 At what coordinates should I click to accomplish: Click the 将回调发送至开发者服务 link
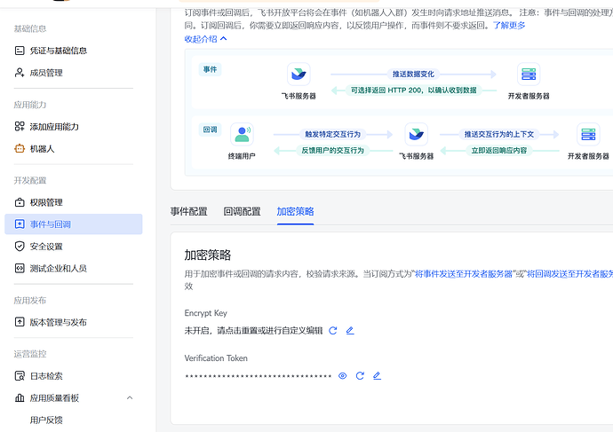[570, 274]
